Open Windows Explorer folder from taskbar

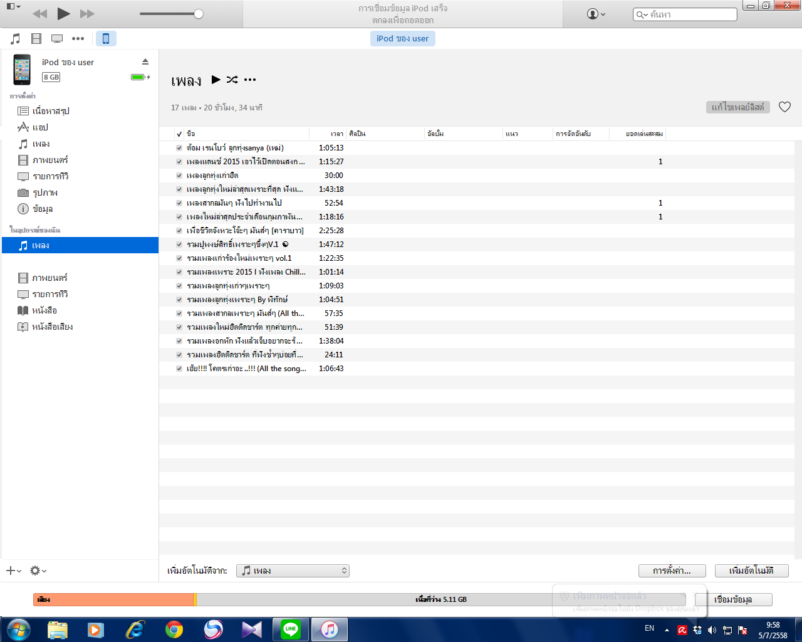point(57,629)
